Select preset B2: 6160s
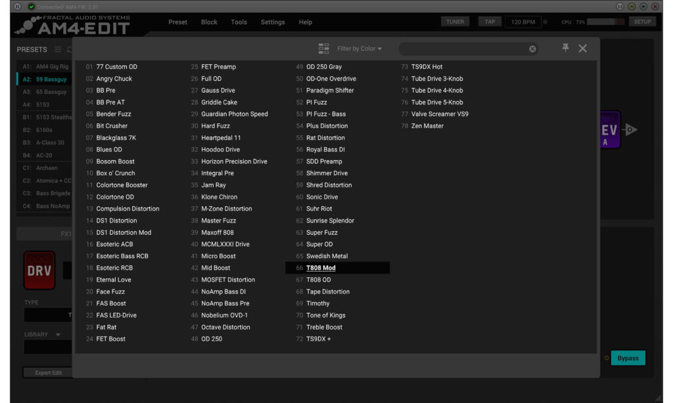Screen dimensions: 673x403 45,130
